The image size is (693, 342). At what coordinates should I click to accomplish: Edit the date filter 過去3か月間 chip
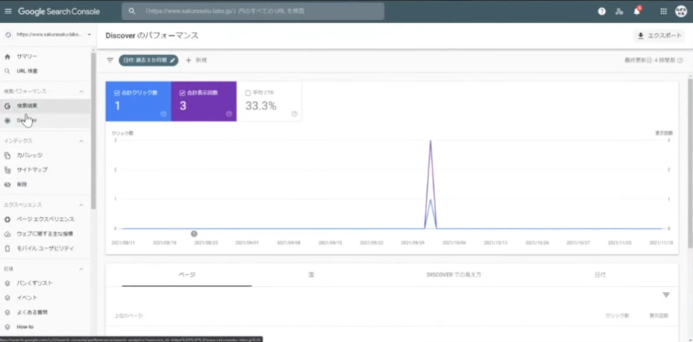(148, 60)
